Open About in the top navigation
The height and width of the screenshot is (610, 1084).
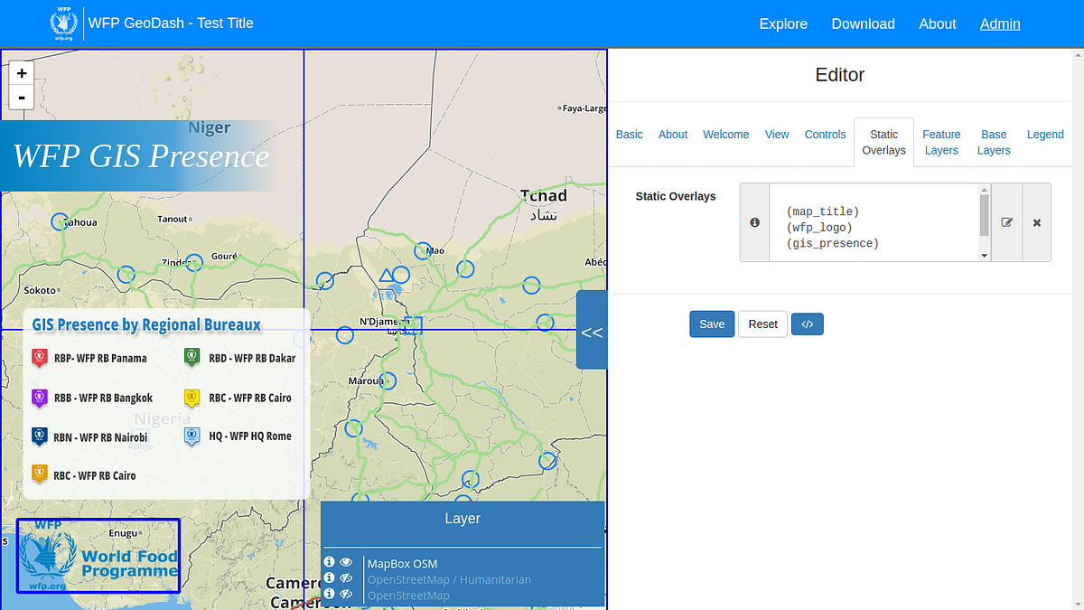[x=938, y=24]
